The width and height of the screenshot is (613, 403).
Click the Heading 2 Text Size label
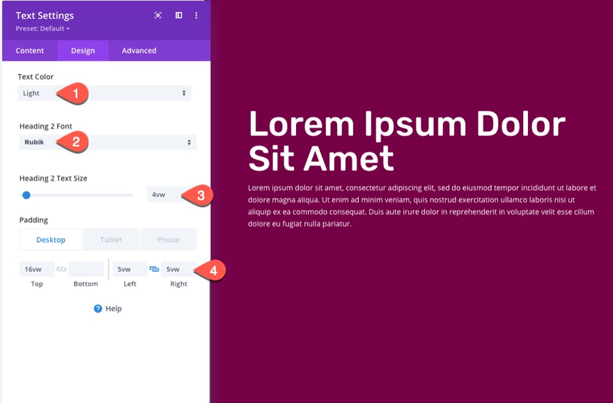[x=53, y=178]
